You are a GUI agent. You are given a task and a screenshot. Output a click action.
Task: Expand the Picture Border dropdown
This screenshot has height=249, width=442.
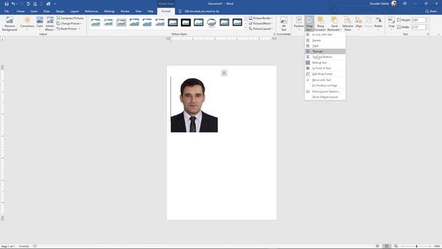pos(261,18)
